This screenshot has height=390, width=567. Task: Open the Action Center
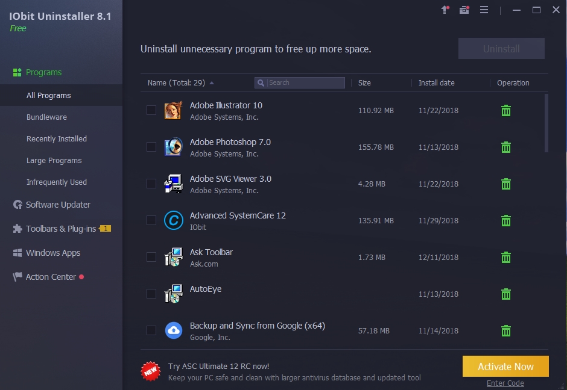coord(51,277)
